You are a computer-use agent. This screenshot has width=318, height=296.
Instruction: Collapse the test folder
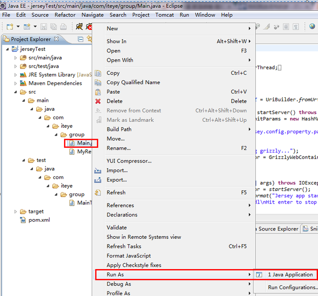tap(24, 160)
